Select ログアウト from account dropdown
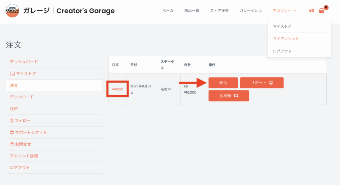The image size is (340, 185). 282,51
